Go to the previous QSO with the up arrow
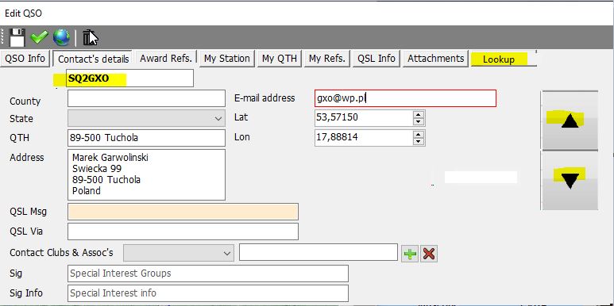614x306 pixels. coord(570,120)
